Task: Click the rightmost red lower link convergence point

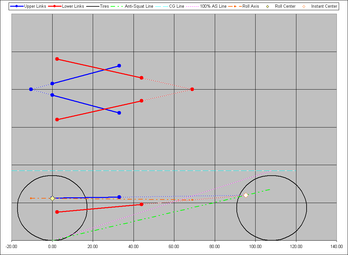Action: click(192, 89)
